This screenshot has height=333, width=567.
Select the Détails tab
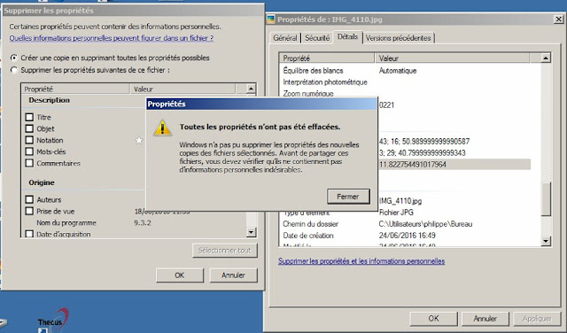click(347, 37)
